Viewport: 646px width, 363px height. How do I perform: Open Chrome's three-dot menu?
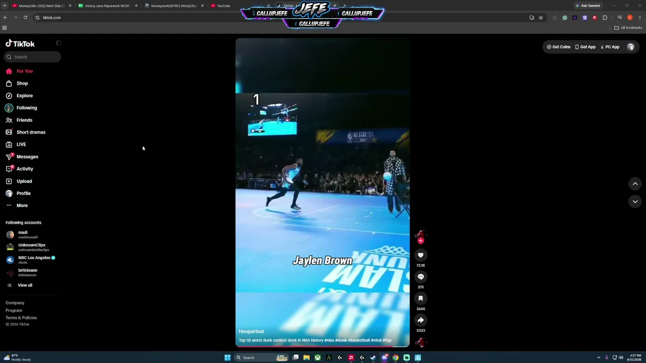639,18
